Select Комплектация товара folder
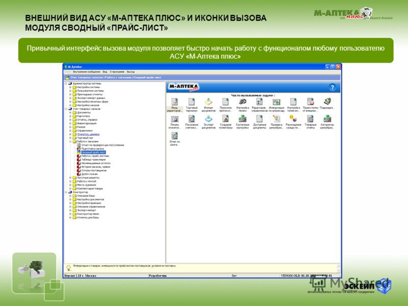Viewport: 408px width, 306px height. [90, 189]
